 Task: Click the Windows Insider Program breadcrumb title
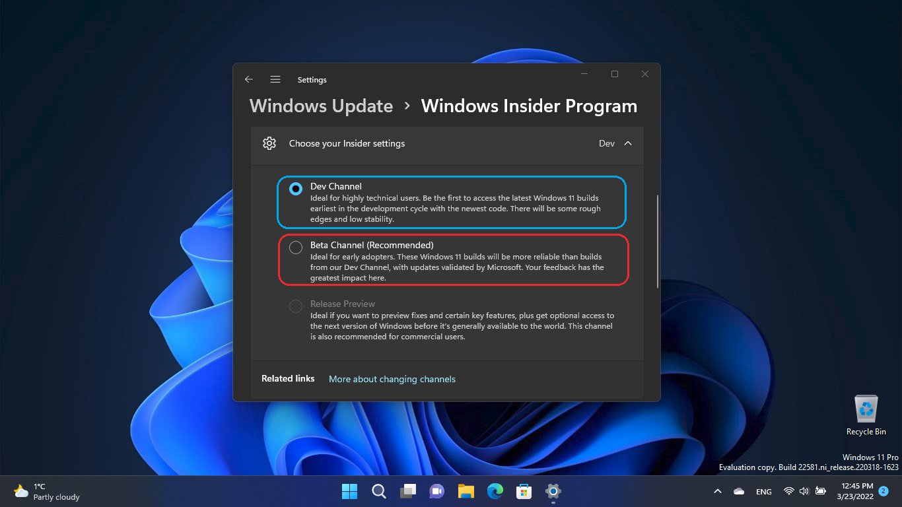click(x=530, y=106)
